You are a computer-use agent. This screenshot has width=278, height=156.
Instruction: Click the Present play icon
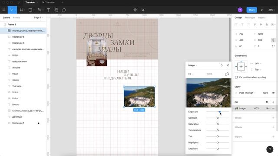(262, 10)
